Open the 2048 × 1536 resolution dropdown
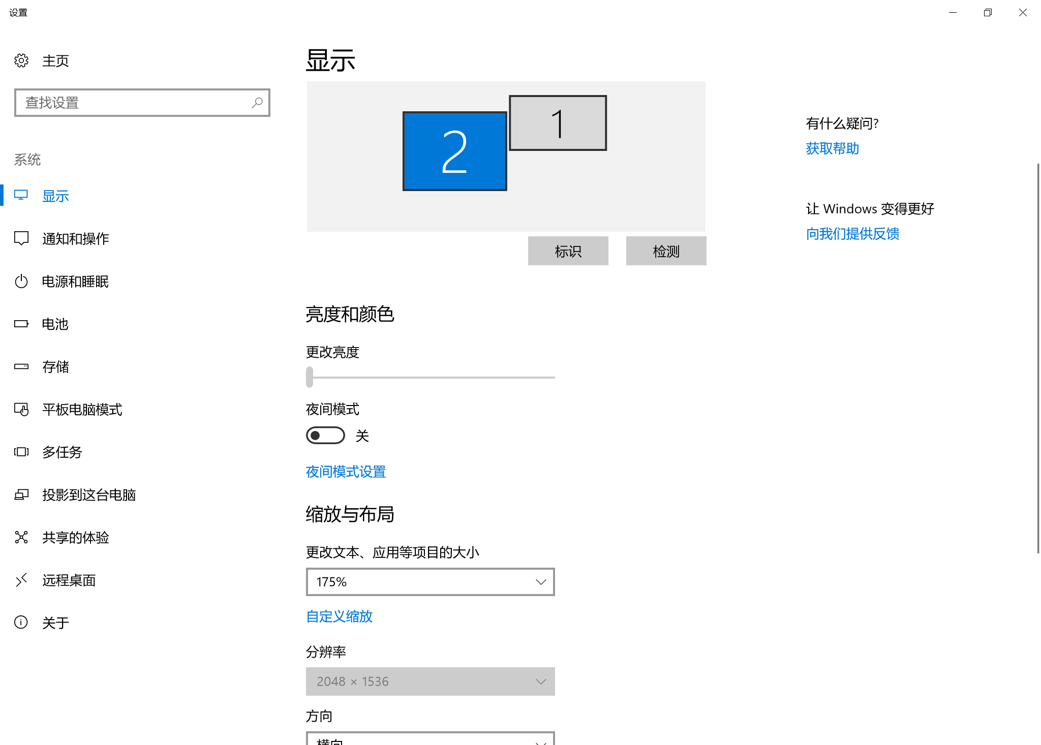Viewport: 1041px width, 745px height. [x=430, y=681]
